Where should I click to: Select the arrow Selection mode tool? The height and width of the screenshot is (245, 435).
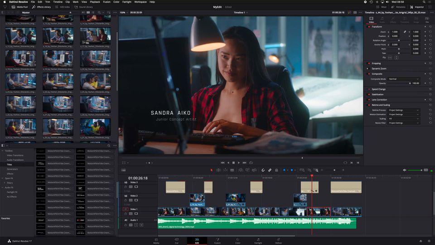(212, 170)
